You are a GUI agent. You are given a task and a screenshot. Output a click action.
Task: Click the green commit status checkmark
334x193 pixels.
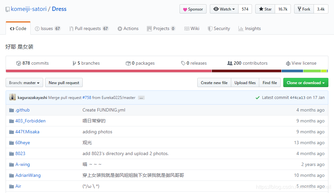(258, 98)
